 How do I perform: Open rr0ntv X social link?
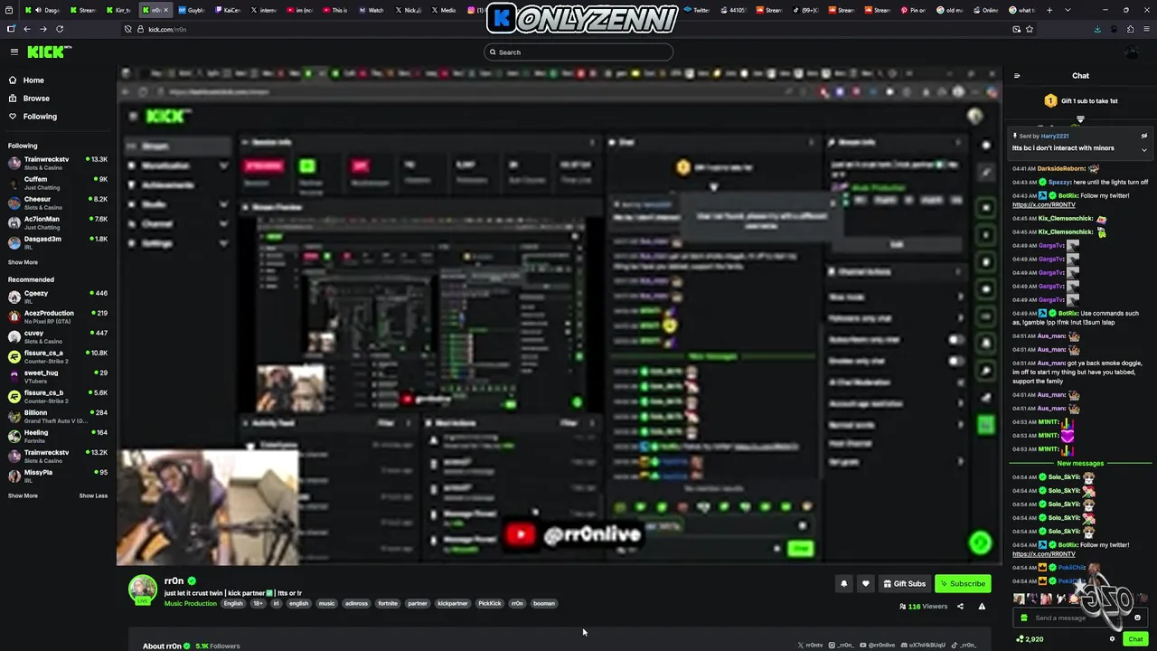point(811,646)
